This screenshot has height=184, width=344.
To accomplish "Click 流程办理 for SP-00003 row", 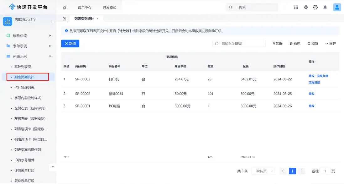I will tap(322, 76).
